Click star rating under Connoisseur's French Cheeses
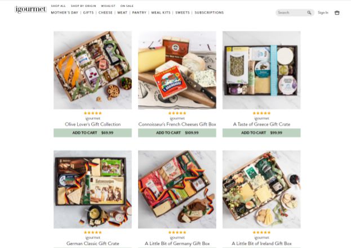Screen dimensions: 351x248 (177, 113)
